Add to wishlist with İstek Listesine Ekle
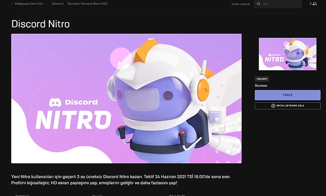326x196 pixels. pyautogui.click(x=287, y=106)
